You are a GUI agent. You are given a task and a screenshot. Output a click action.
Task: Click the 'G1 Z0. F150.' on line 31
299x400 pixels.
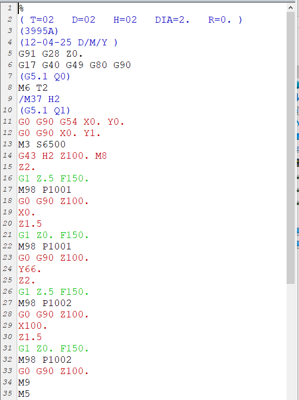pos(53,348)
